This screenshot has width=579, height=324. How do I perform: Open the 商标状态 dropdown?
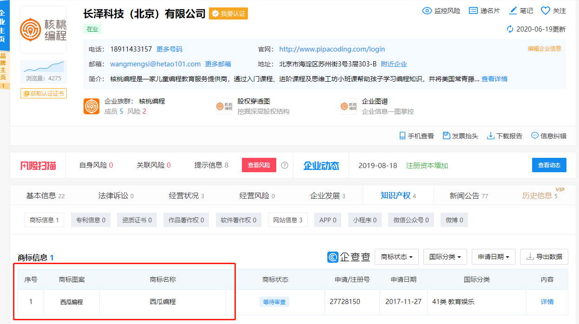[x=397, y=256]
